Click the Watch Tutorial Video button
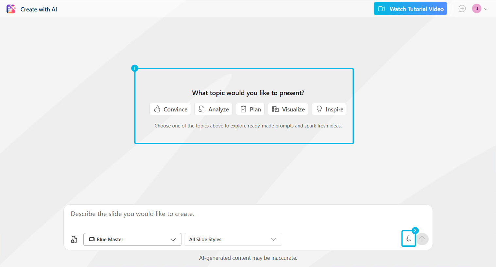Image resolution: width=496 pixels, height=267 pixels. 410,9
